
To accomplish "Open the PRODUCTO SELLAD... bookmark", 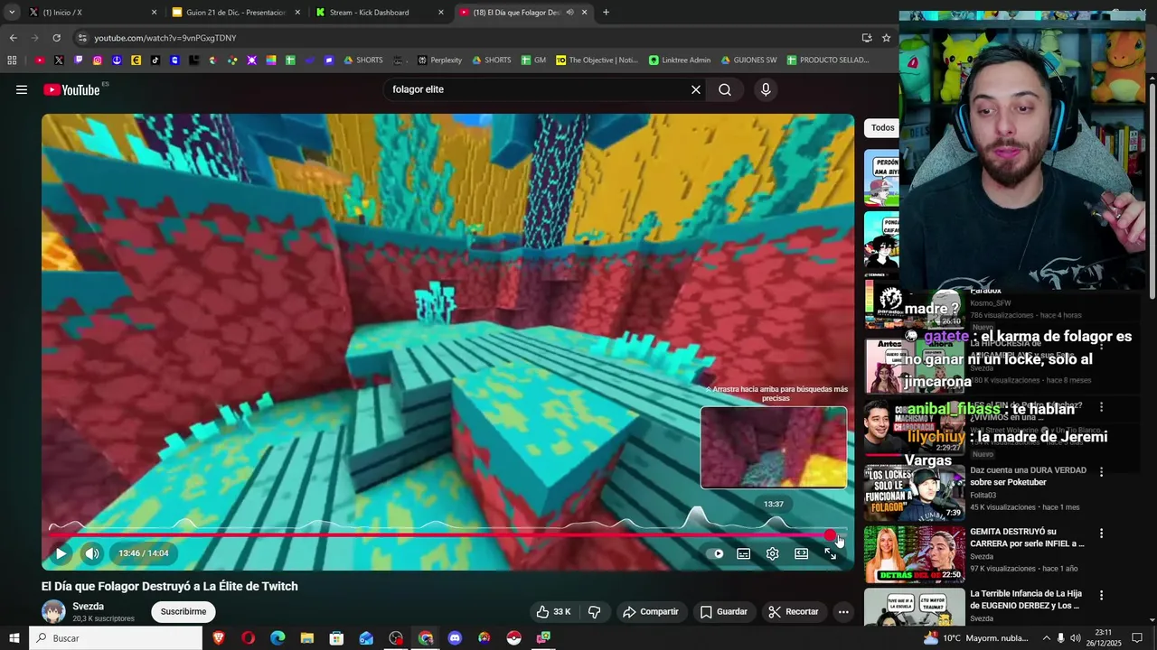I will pos(828,60).
